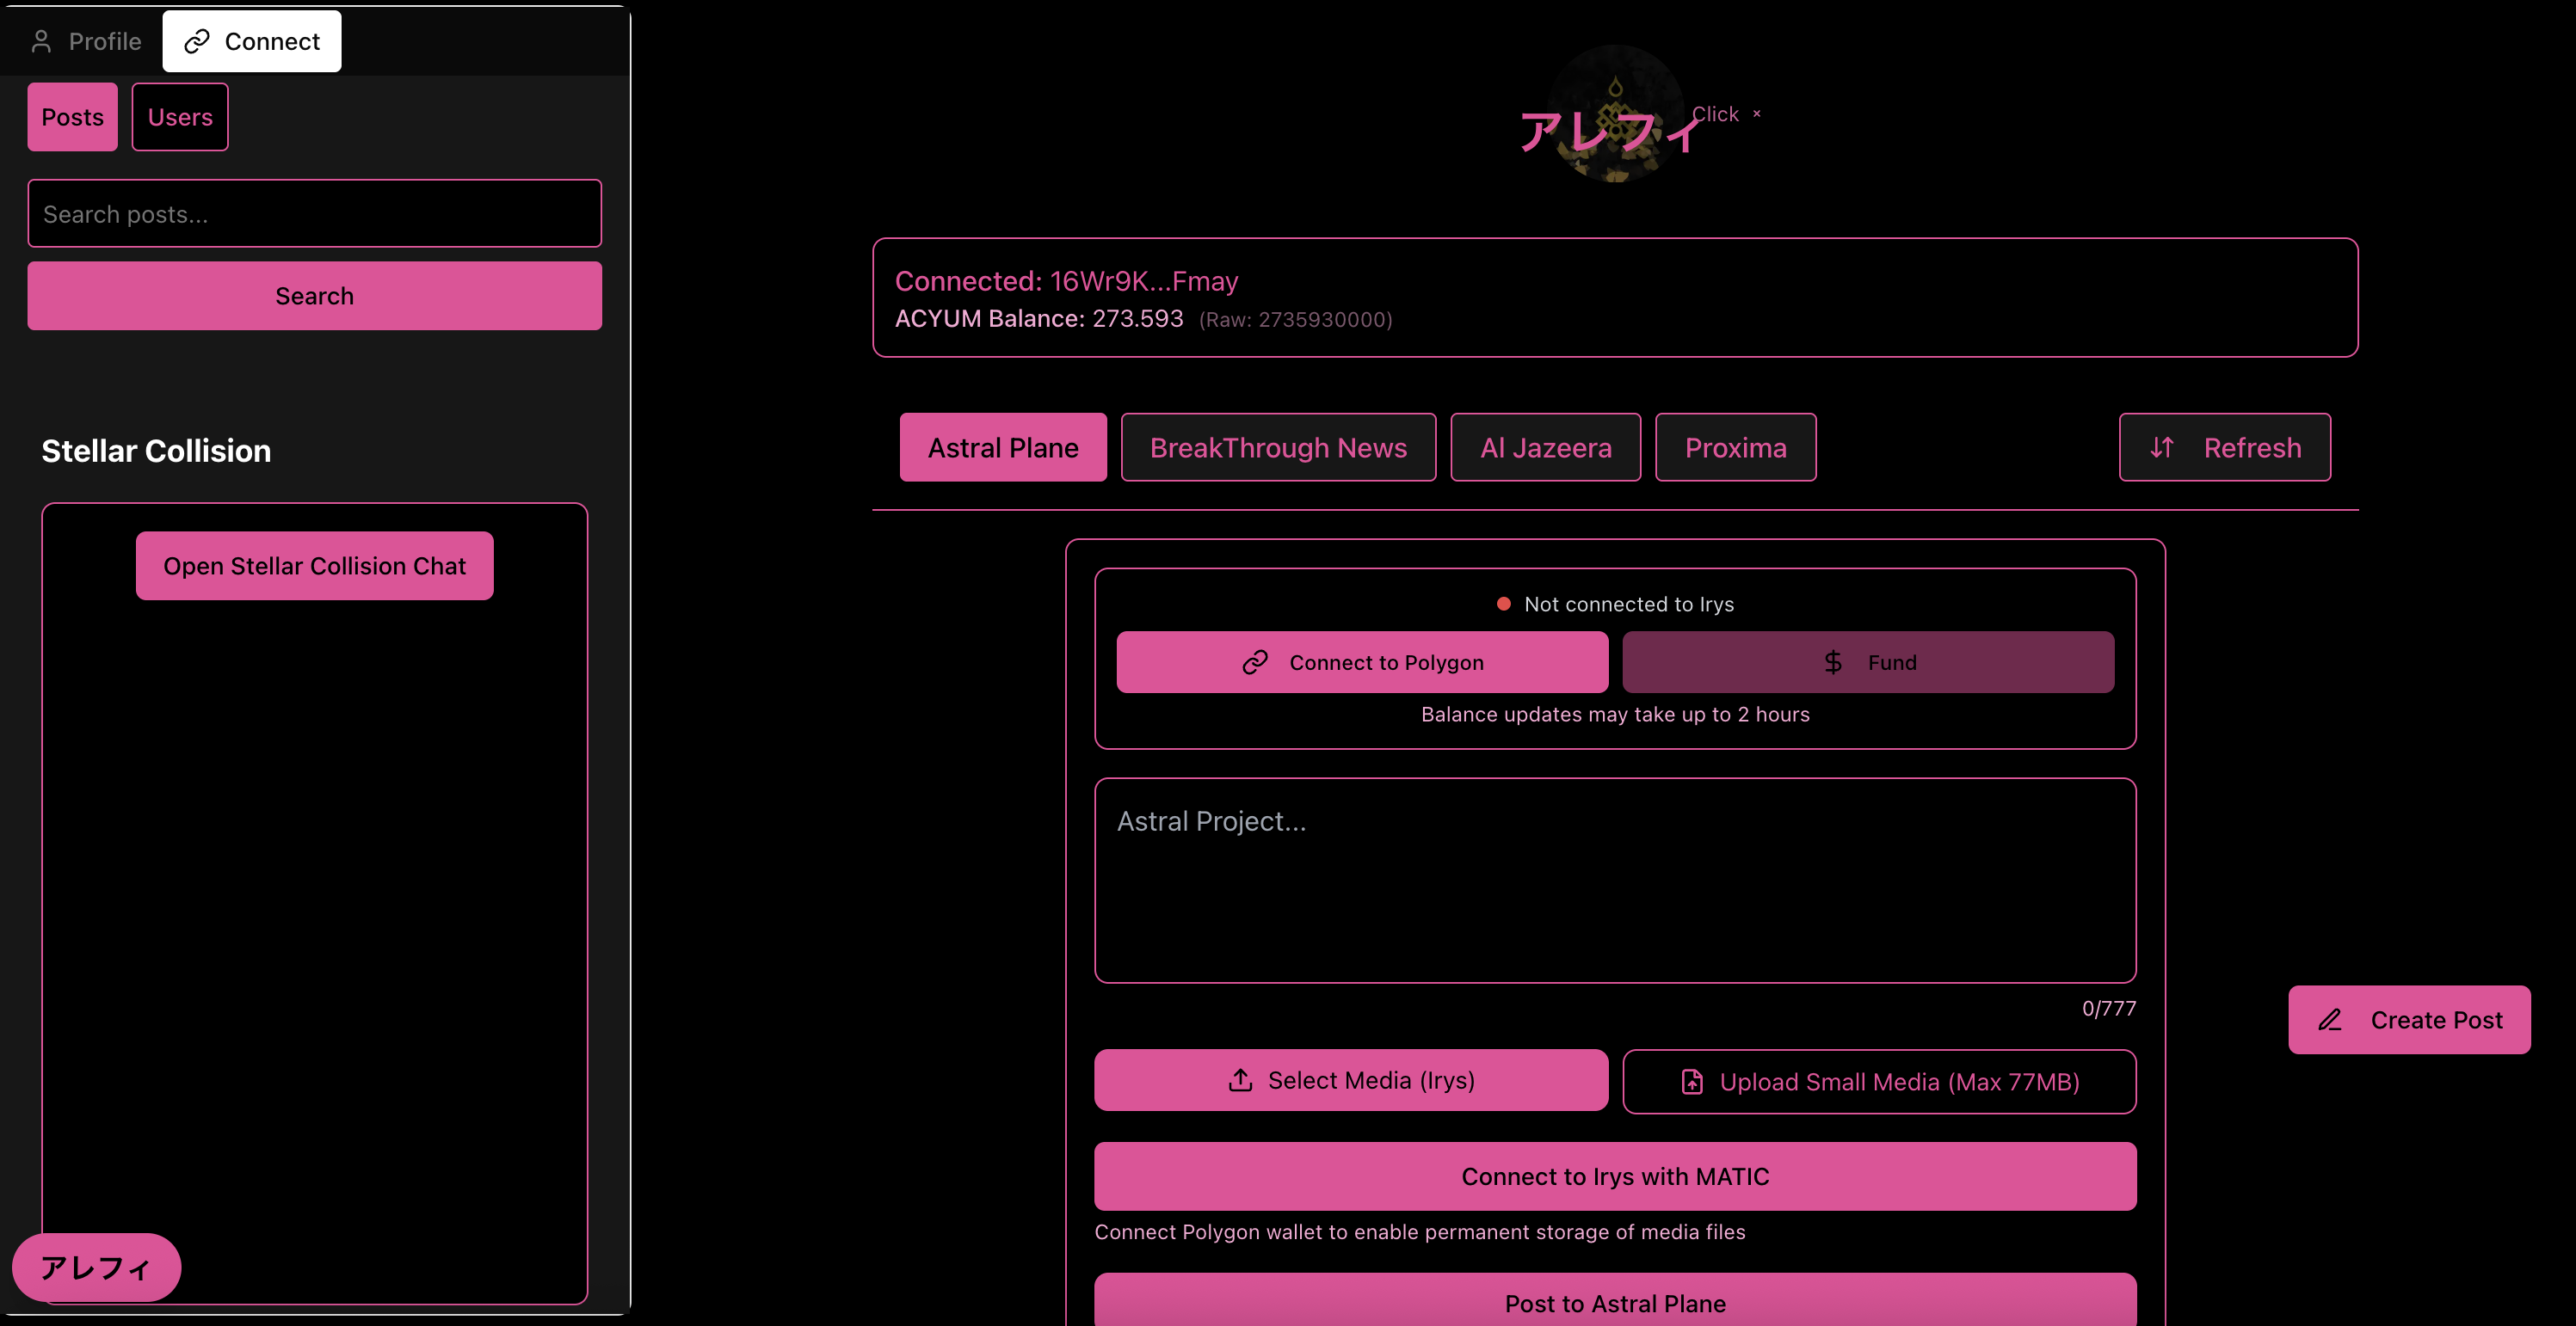Screen dimensions: 2576x1326
Task: Switch search mode to Posts
Action: coord(71,116)
